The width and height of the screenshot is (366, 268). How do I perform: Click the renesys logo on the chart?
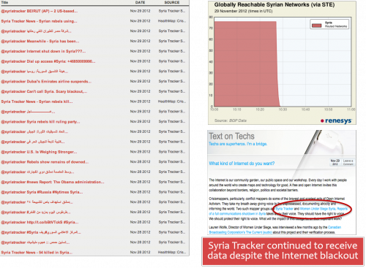[x=336, y=120]
